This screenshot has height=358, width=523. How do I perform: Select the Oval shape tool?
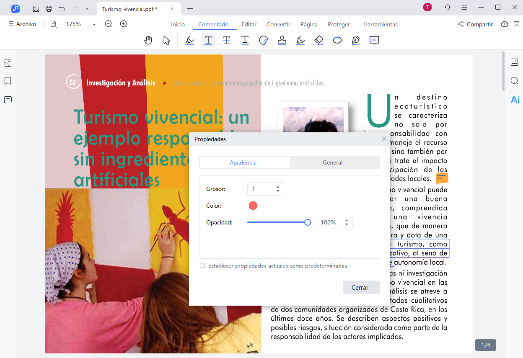click(337, 40)
